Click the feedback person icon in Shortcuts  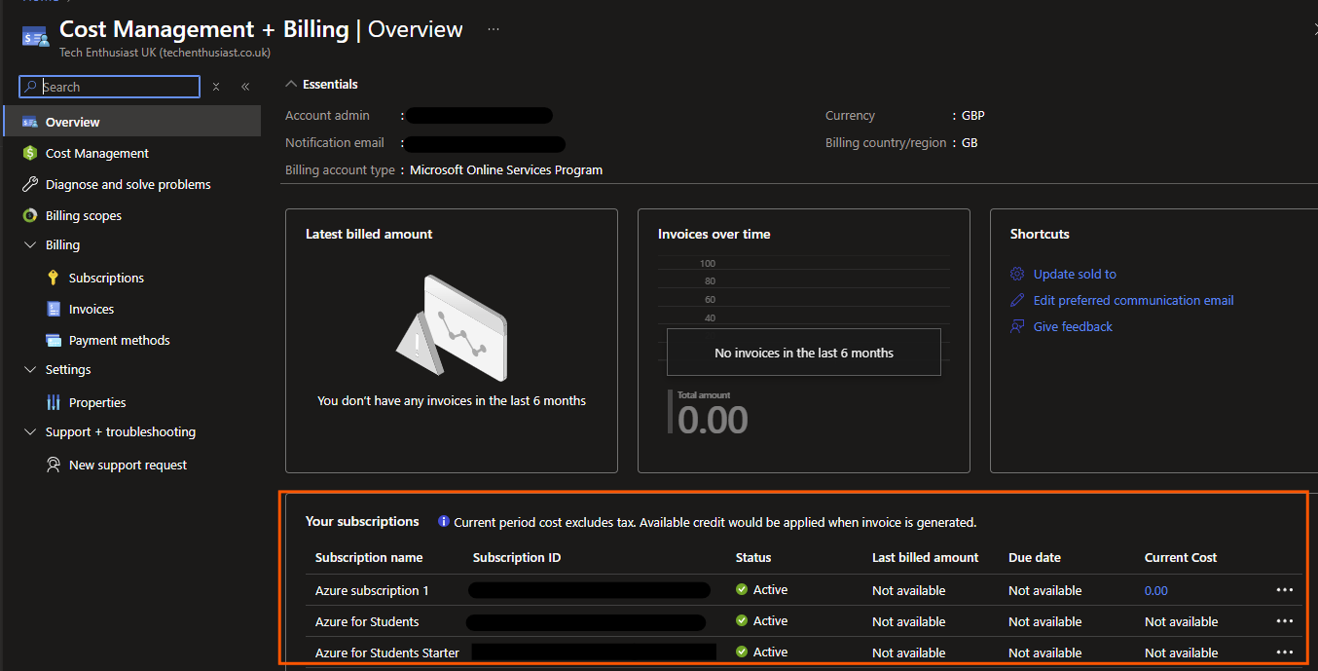coord(1017,326)
